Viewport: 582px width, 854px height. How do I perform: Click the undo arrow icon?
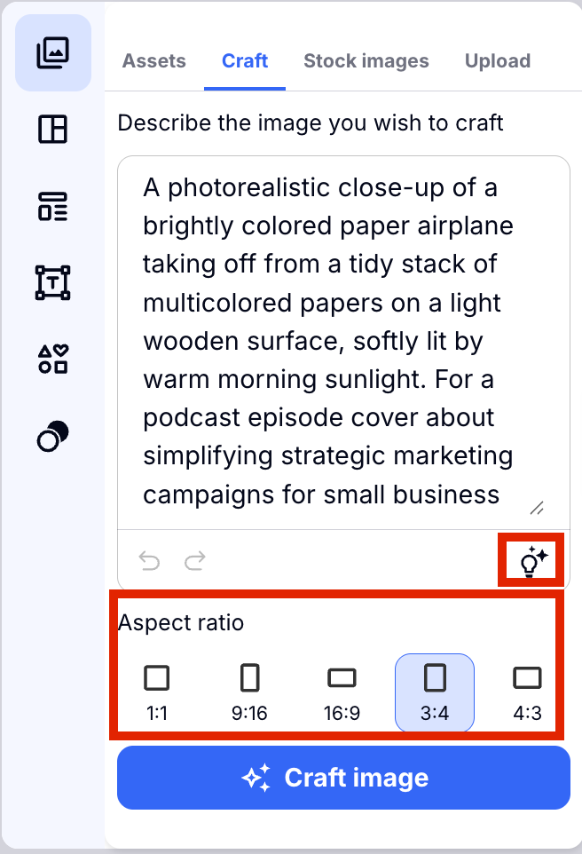click(x=150, y=560)
